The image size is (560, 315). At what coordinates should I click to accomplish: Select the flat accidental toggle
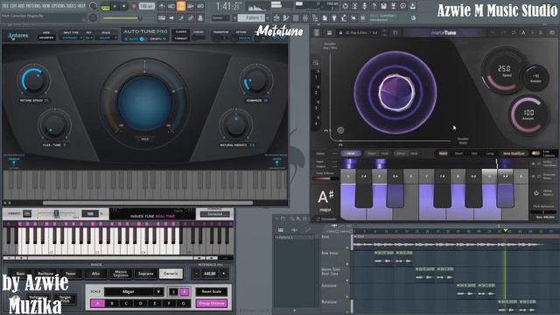point(173,291)
